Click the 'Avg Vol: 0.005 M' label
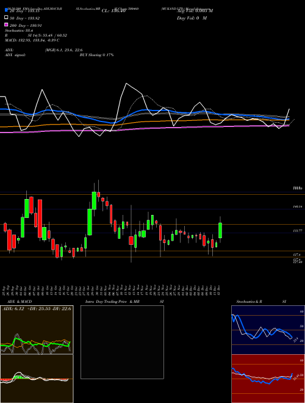Screen dimensions: 305x403 point(195,11)
